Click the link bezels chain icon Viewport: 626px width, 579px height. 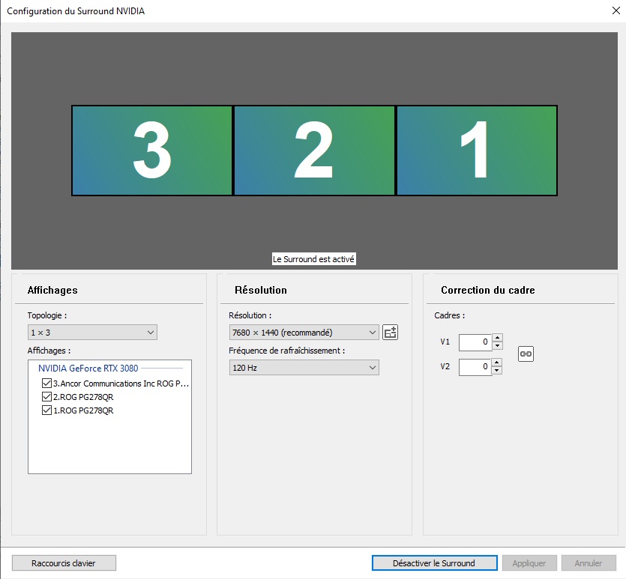point(526,354)
